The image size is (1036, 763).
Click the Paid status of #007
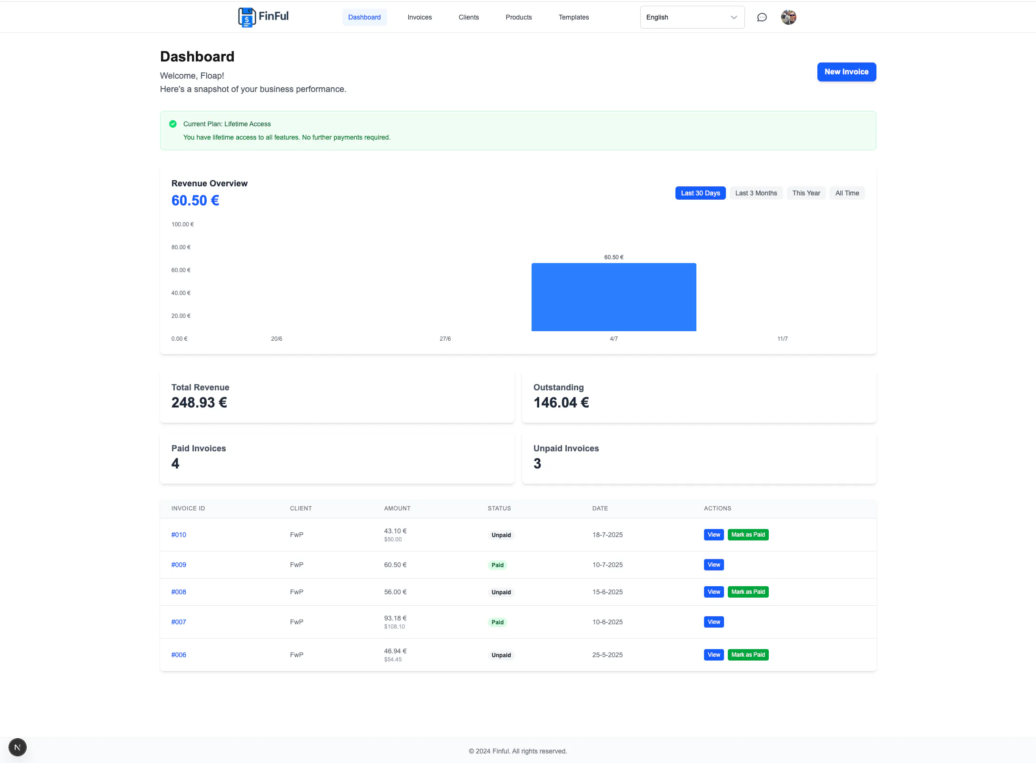pyautogui.click(x=497, y=622)
